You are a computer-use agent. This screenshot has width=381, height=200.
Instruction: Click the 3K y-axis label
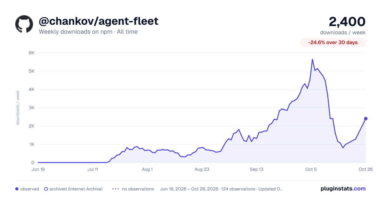click(x=31, y=108)
